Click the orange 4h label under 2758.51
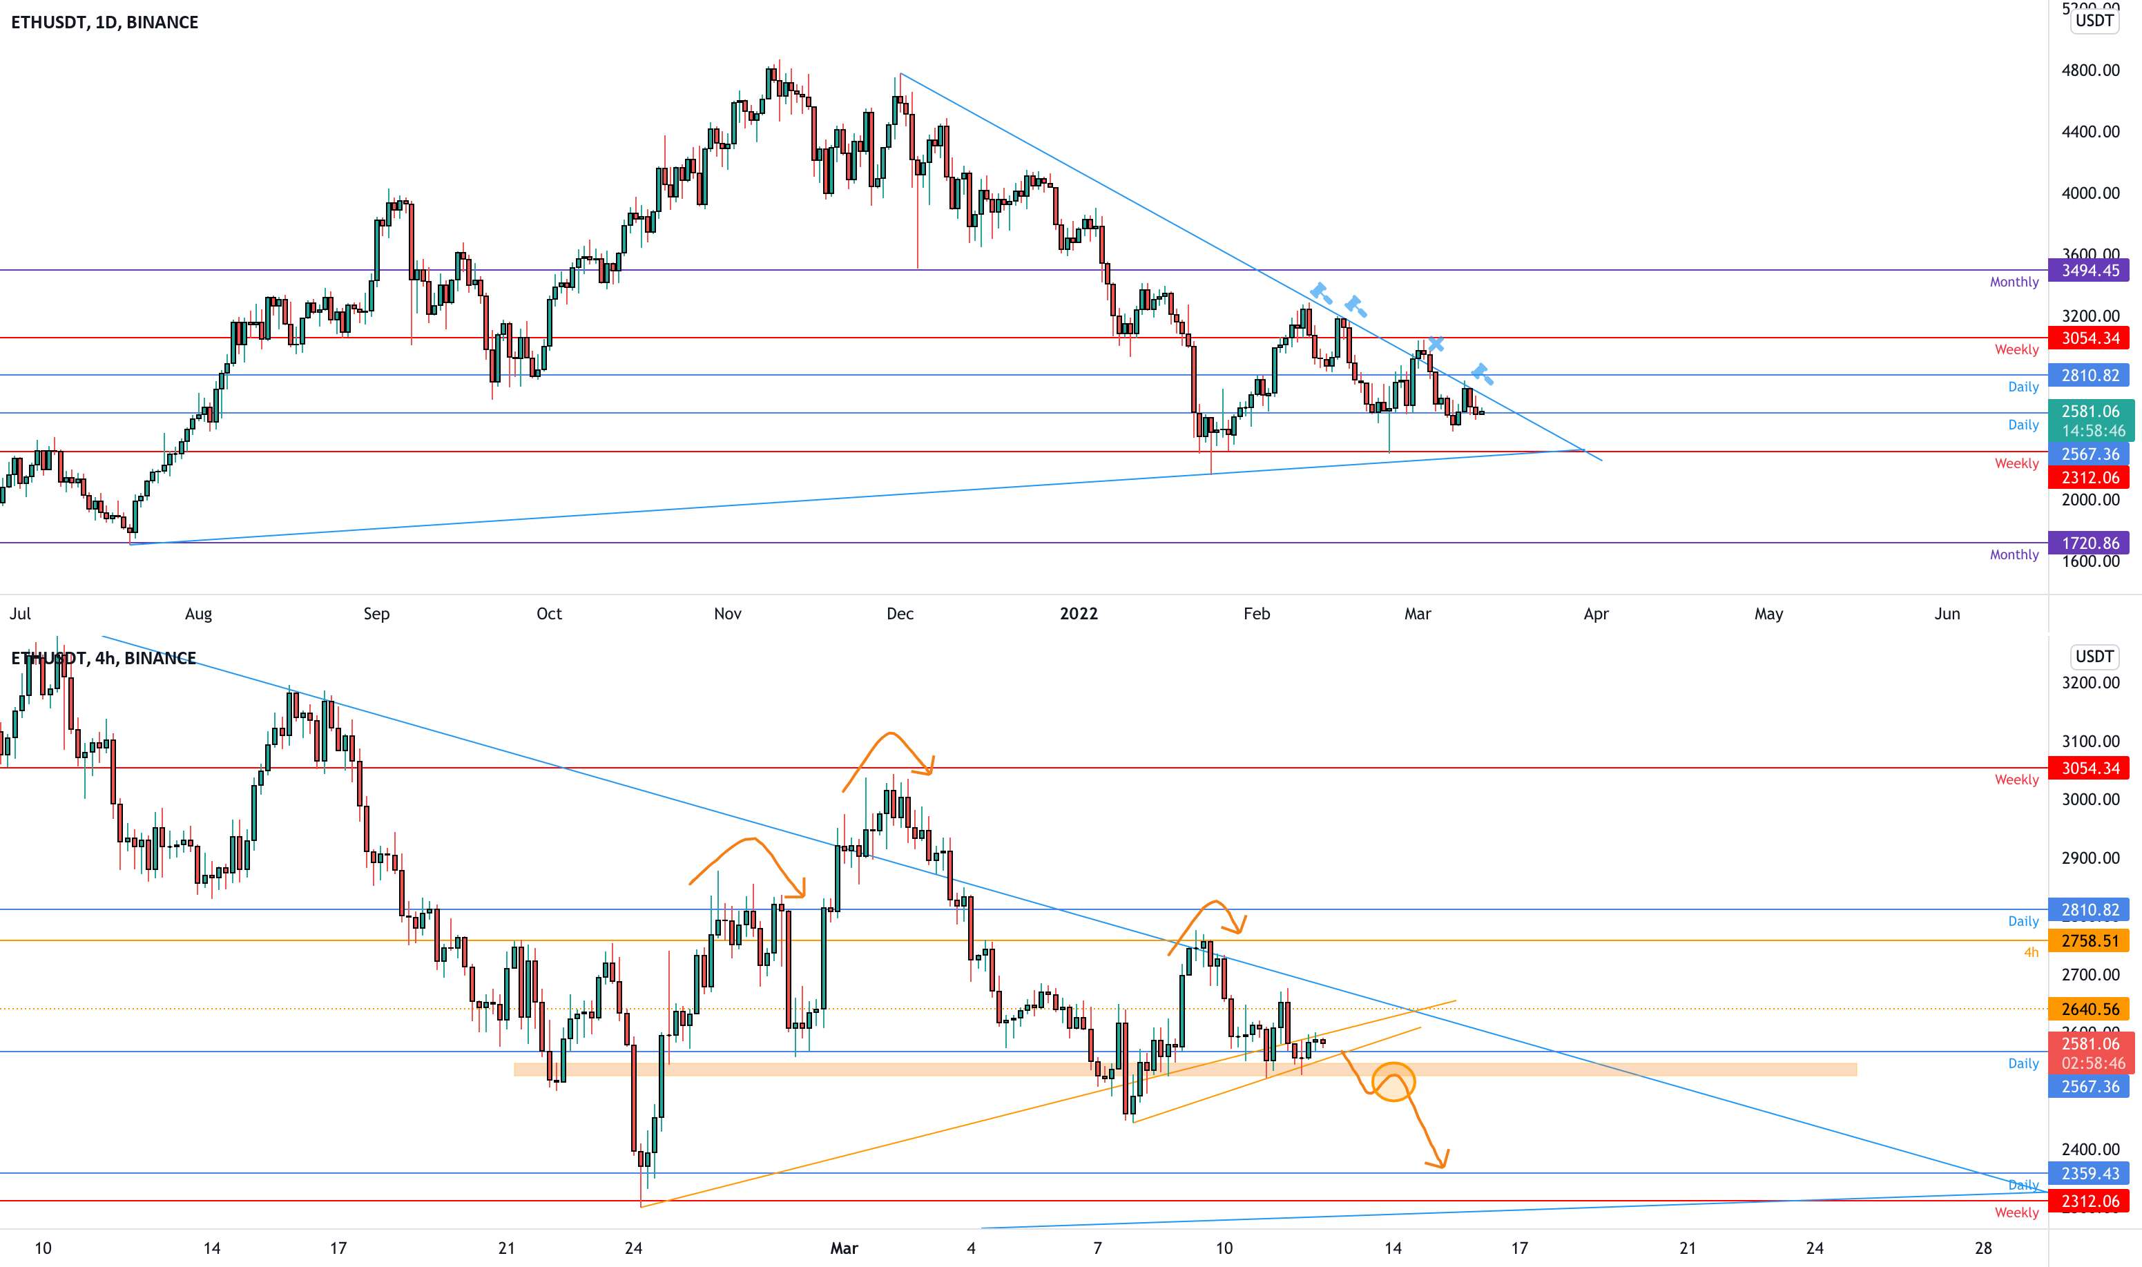 2031,952
